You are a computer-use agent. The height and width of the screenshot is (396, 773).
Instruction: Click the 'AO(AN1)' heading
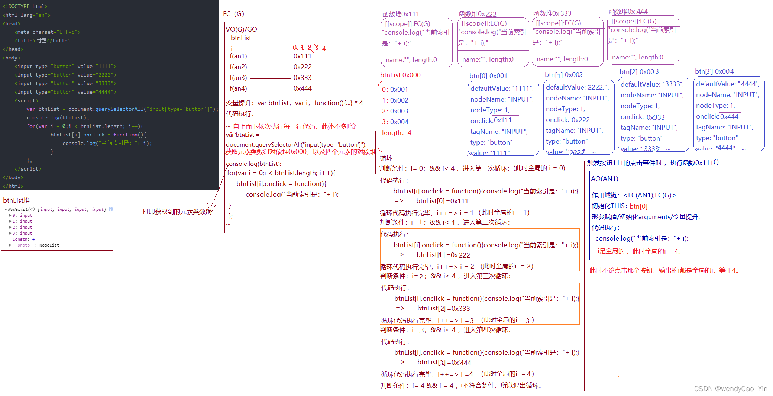point(605,179)
